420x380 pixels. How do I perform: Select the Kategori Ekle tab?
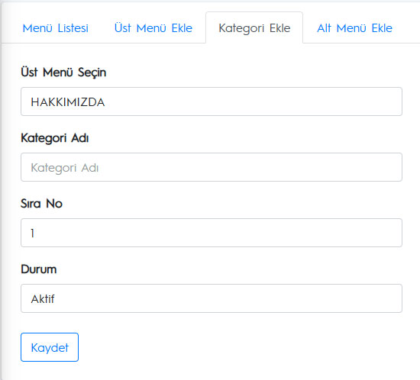click(254, 27)
